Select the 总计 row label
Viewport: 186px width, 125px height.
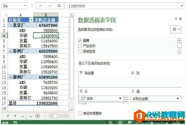coord(21,103)
